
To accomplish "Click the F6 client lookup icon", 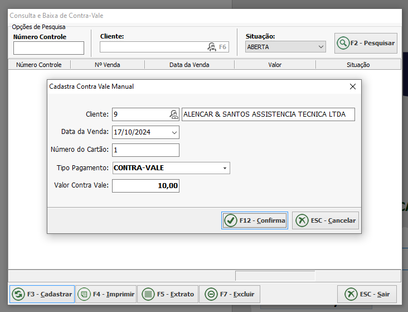I will 212,47.
